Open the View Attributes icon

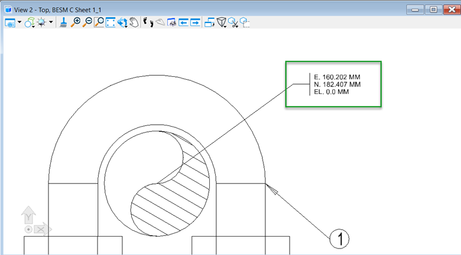tap(10, 22)
